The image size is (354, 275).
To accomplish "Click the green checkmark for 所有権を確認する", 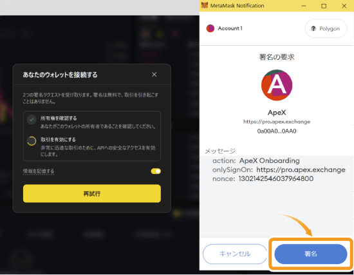I will coord(32,120).
